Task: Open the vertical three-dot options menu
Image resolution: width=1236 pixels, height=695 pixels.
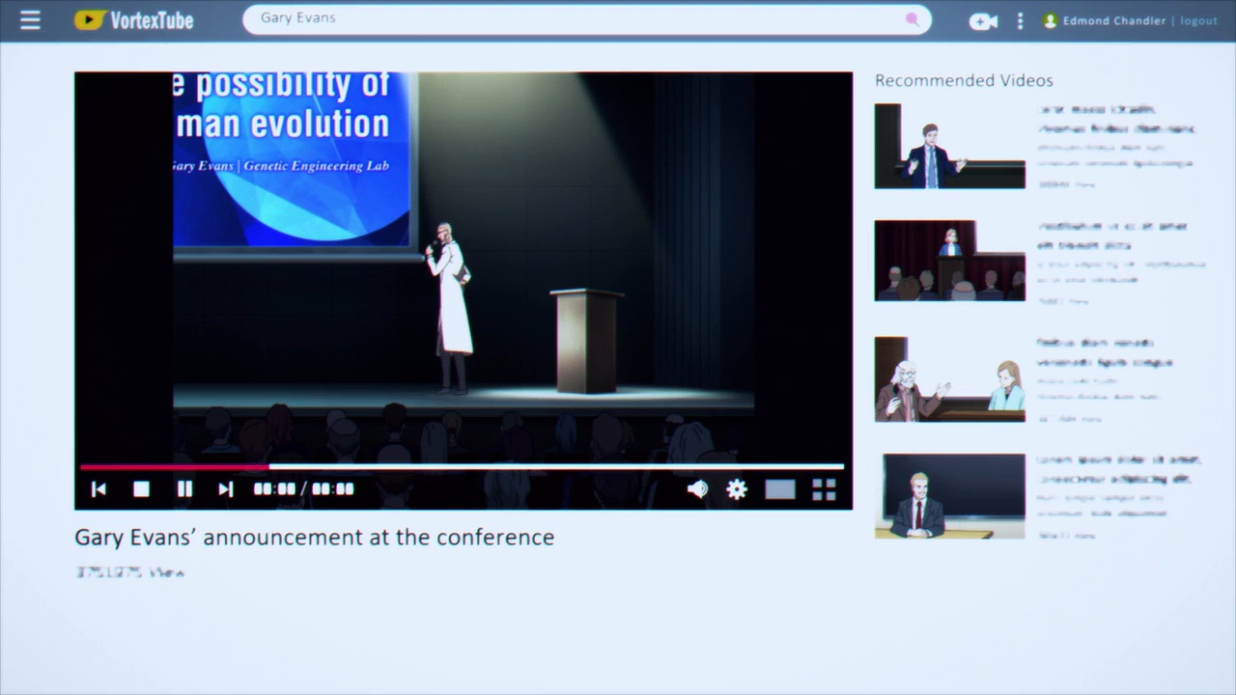Action: point(1020,20)
